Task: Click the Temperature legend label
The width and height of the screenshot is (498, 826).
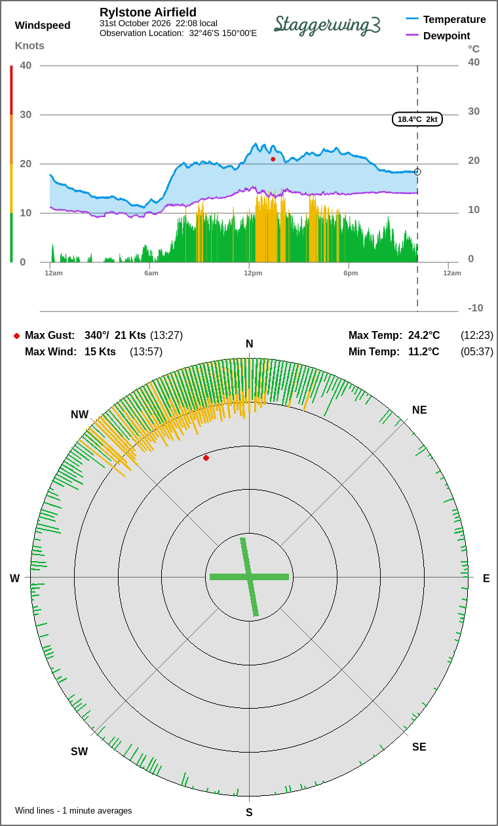Action: click(455, 20)
